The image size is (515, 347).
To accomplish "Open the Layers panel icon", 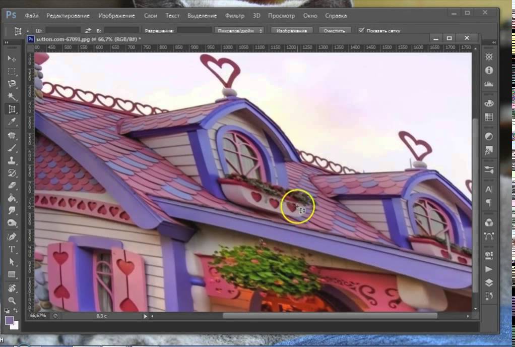I will (489, 282).
